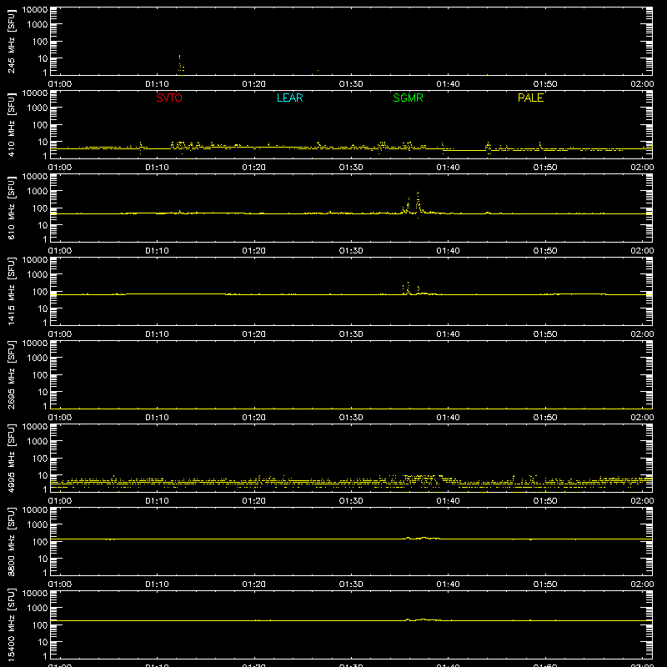Click the 8800 MHz bump near 01:37

(424, 538)
